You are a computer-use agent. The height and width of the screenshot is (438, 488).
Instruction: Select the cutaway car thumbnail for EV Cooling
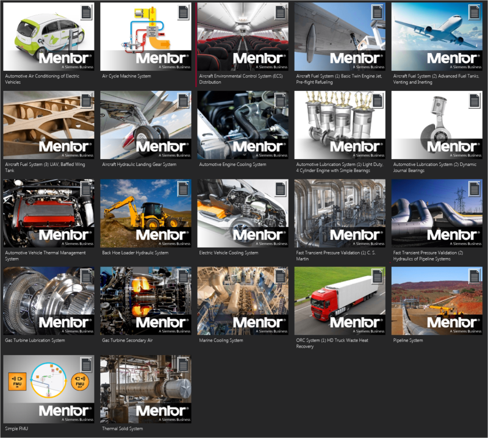click(x=243, y=214)
